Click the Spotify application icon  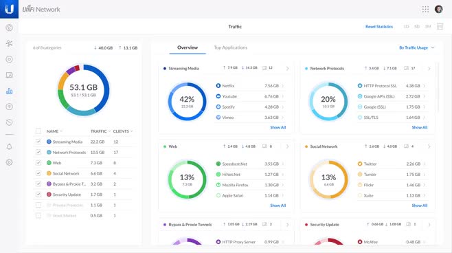pyautogui.click(x=218, y=107)
